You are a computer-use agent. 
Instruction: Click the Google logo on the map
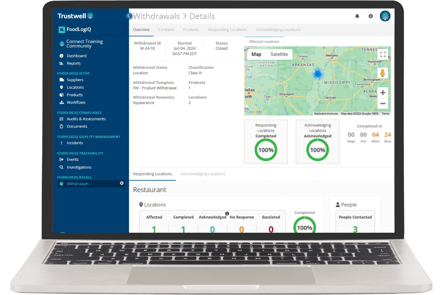[255, 112]
